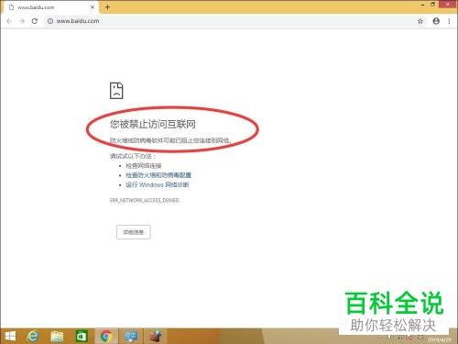This screenshot has width=458, height=344.
Task: Open the Windows Store taskbar icon
Action: pyautogui.click(x=82, y=337)
